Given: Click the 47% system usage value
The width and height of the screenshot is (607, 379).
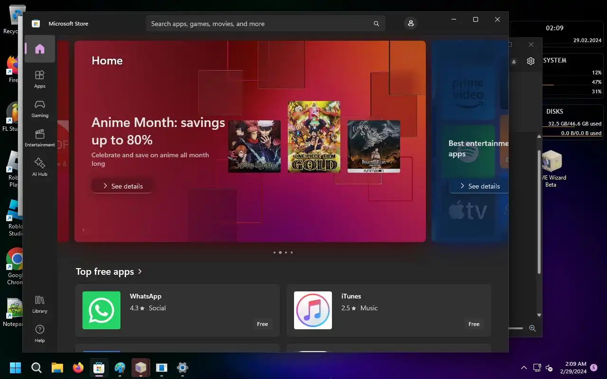Looking at the screenshot, I should coord(597,82).
